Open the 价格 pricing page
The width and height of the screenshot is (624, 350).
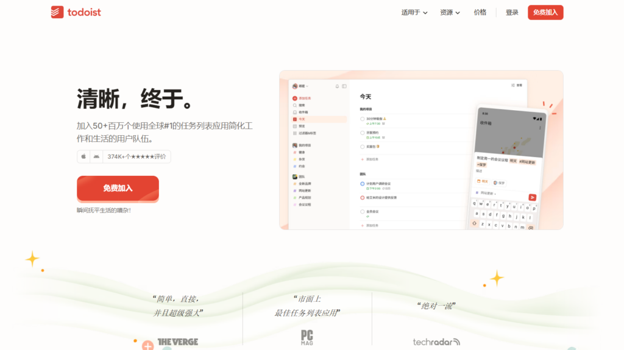480,12
